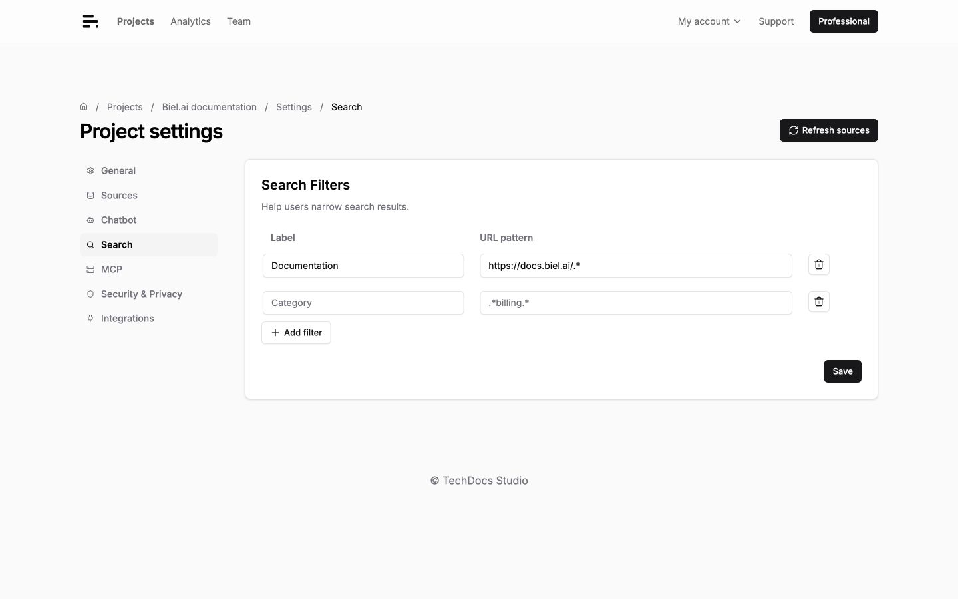
Task: Open Biel.ai documentation breadcrumb link
Action: pyautogui.click(x=210, y=107)
